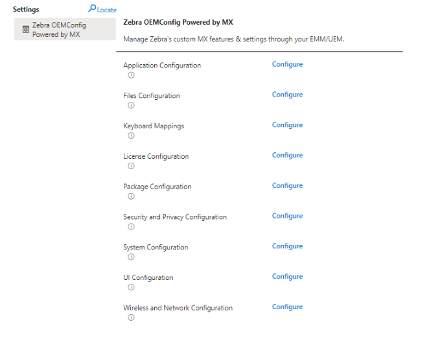Open info icon under UI Configuration
The width and height of the screenshot is (442, 337).
(131, 287)
